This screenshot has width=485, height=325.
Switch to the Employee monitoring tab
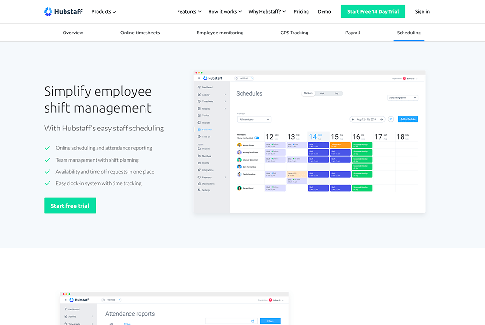point(220,32)
